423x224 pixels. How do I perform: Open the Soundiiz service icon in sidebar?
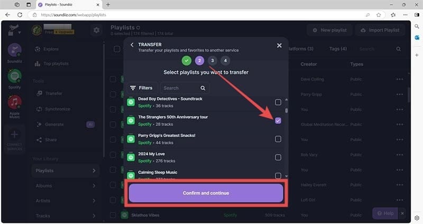click(x=15, y=50)
